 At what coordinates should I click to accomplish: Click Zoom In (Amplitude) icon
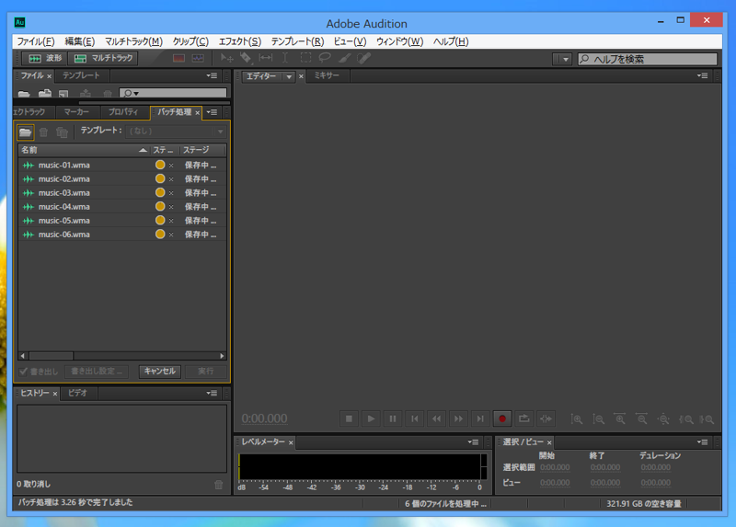577,419
